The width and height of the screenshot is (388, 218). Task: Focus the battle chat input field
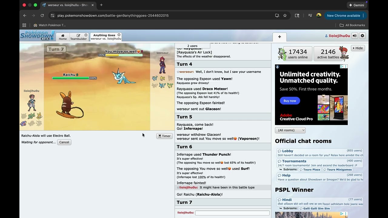click(x=232, y=213)
